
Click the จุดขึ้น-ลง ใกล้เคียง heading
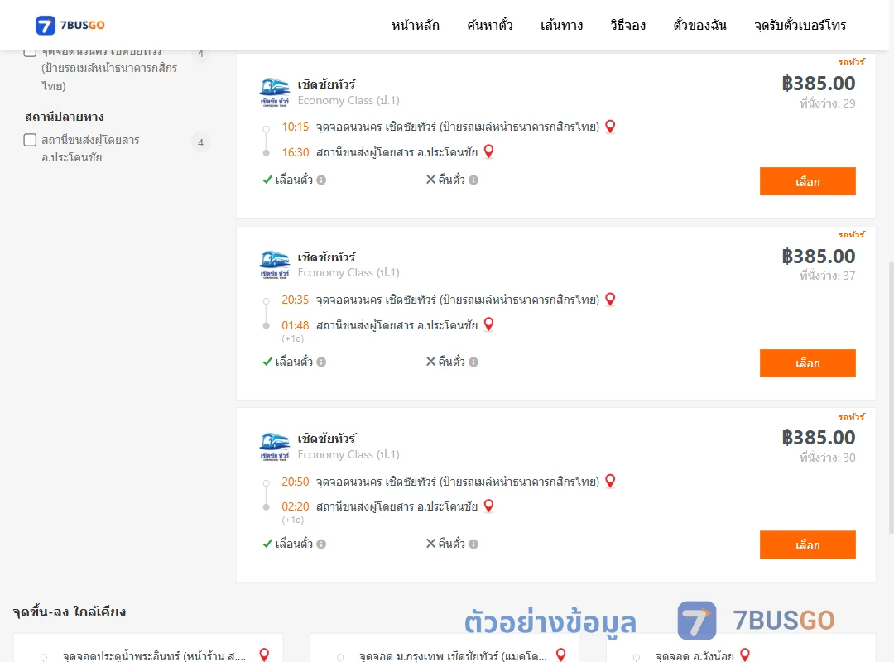69,612
